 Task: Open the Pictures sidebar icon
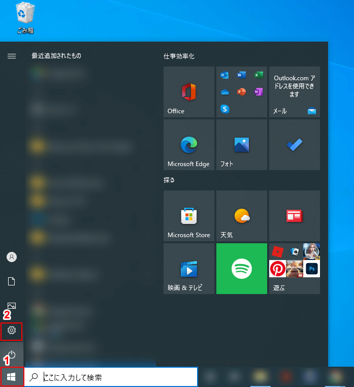coord(12,306)
